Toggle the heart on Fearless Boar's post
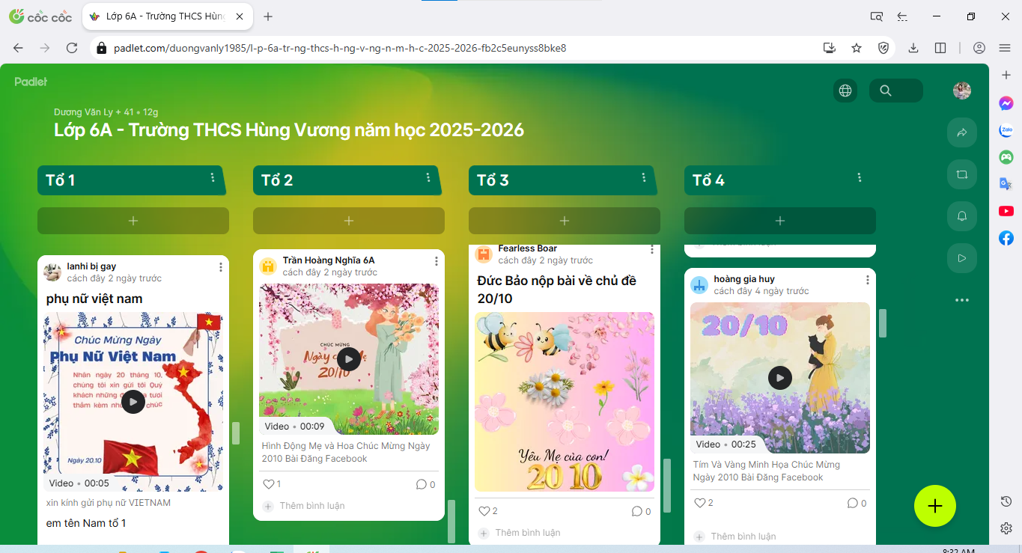 484,511
